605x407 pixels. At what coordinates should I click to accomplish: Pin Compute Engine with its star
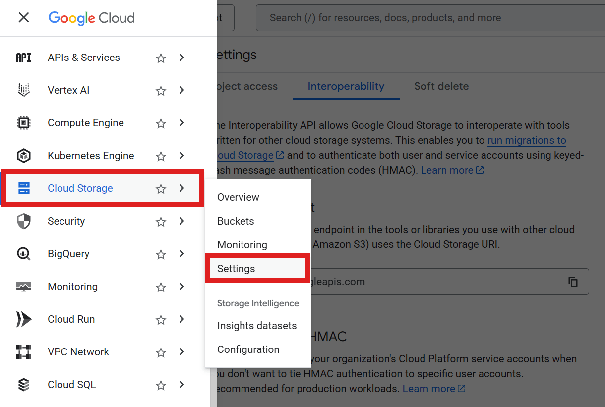point(161,123)
